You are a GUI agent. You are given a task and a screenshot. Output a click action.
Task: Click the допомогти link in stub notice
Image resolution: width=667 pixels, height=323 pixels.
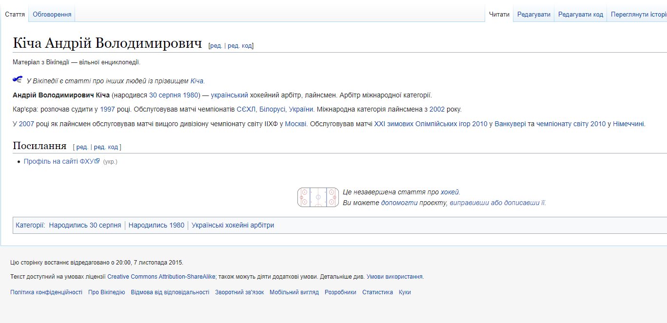click(x=399, y=203)
